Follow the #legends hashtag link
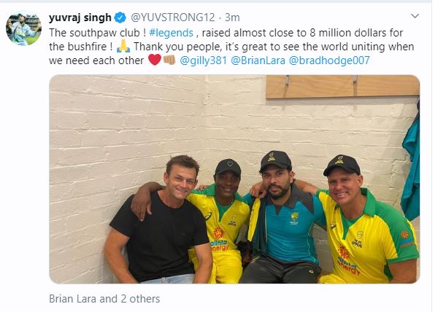 pos(172,33)
